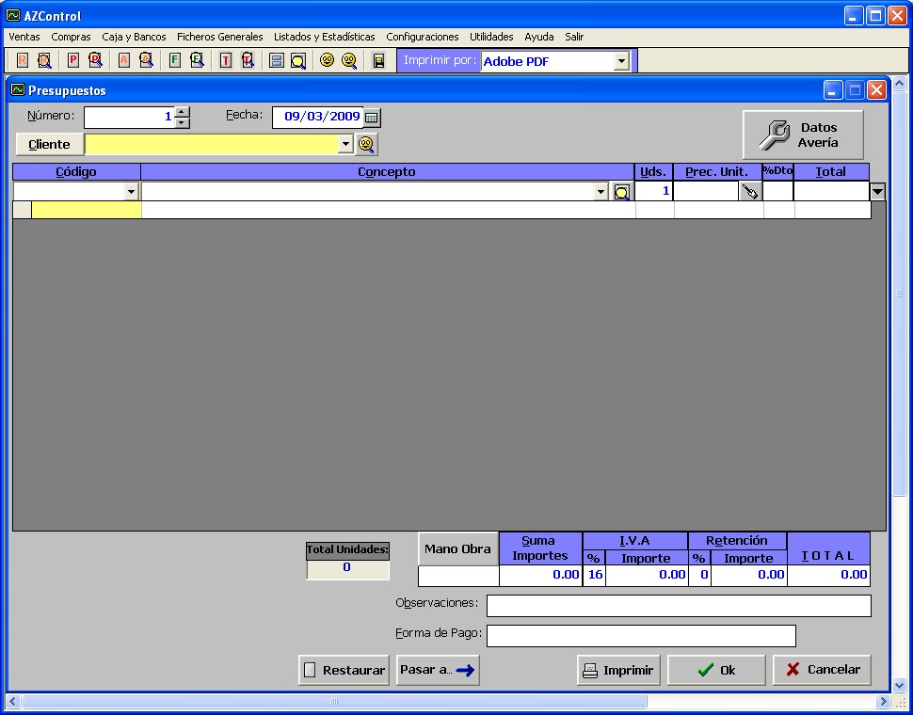Click the black dropdown arrow after Total field
The image size is (913, 715).
[877, 191]
